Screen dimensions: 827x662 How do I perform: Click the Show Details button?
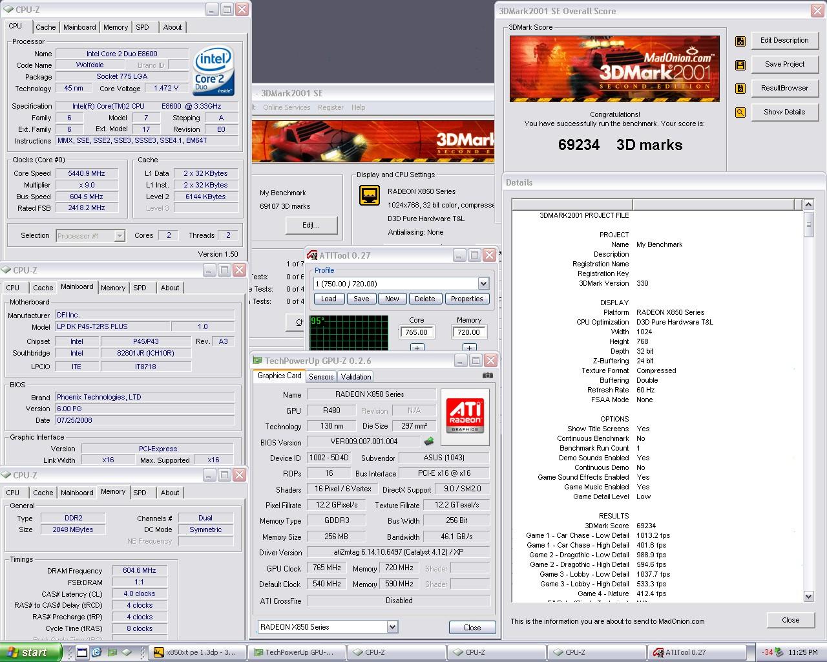784,112
